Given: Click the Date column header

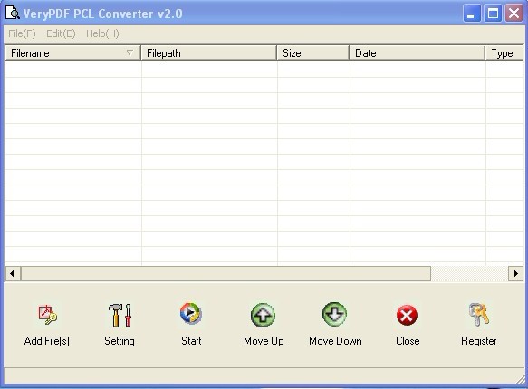Looking at the screenshot, I should pyautogui.click(x=418, y=53).
